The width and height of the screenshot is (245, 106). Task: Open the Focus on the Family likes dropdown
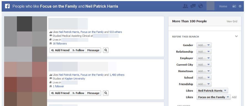214,97
